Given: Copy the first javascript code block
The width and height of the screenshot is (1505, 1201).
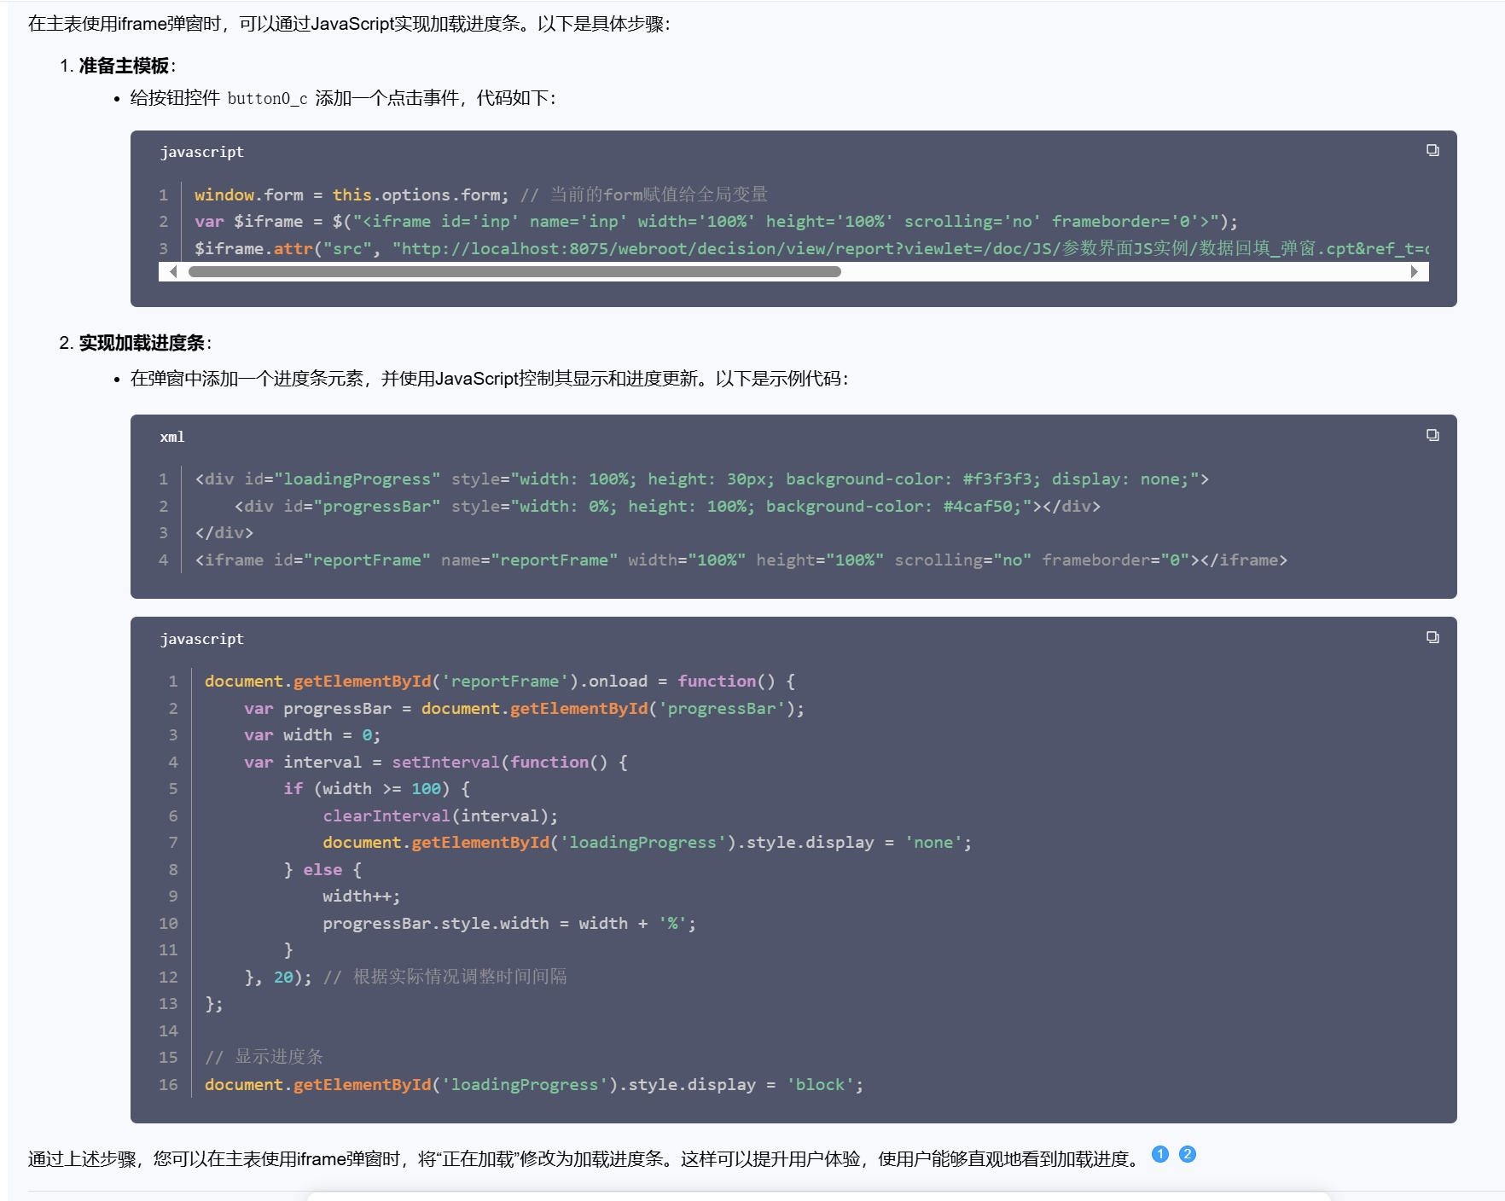Looking at the screenshot, I should click(x=1432, y=150).
